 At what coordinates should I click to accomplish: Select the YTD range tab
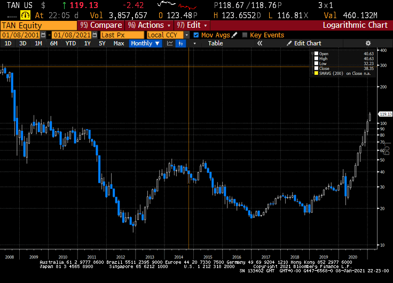coord(70,43)
